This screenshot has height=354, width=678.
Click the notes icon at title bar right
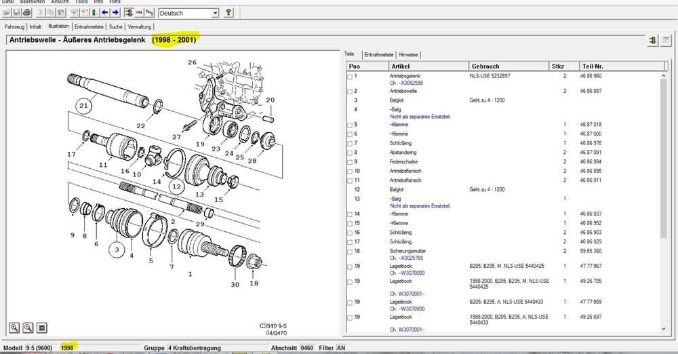coord(666,41)
